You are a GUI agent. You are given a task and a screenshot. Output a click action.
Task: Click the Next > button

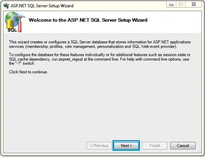(126, 146)
